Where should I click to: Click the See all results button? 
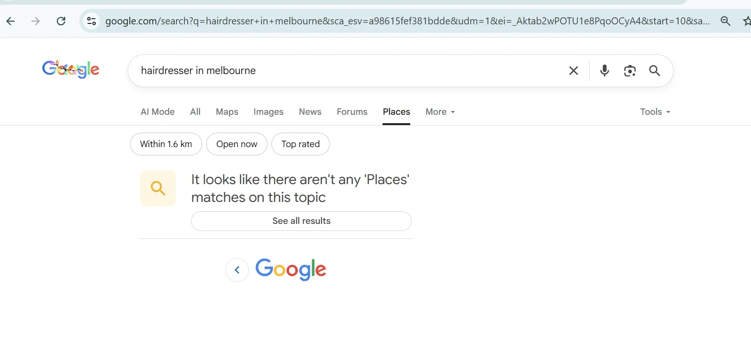301,221
